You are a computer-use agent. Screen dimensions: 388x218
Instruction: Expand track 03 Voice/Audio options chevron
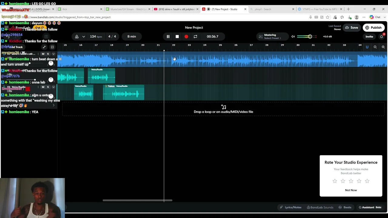[53, 87]
